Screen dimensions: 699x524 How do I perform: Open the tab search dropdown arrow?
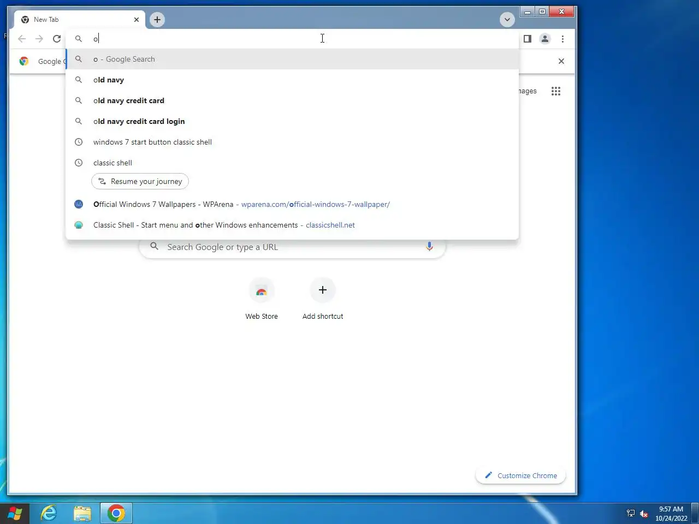[x=507, y=20]
